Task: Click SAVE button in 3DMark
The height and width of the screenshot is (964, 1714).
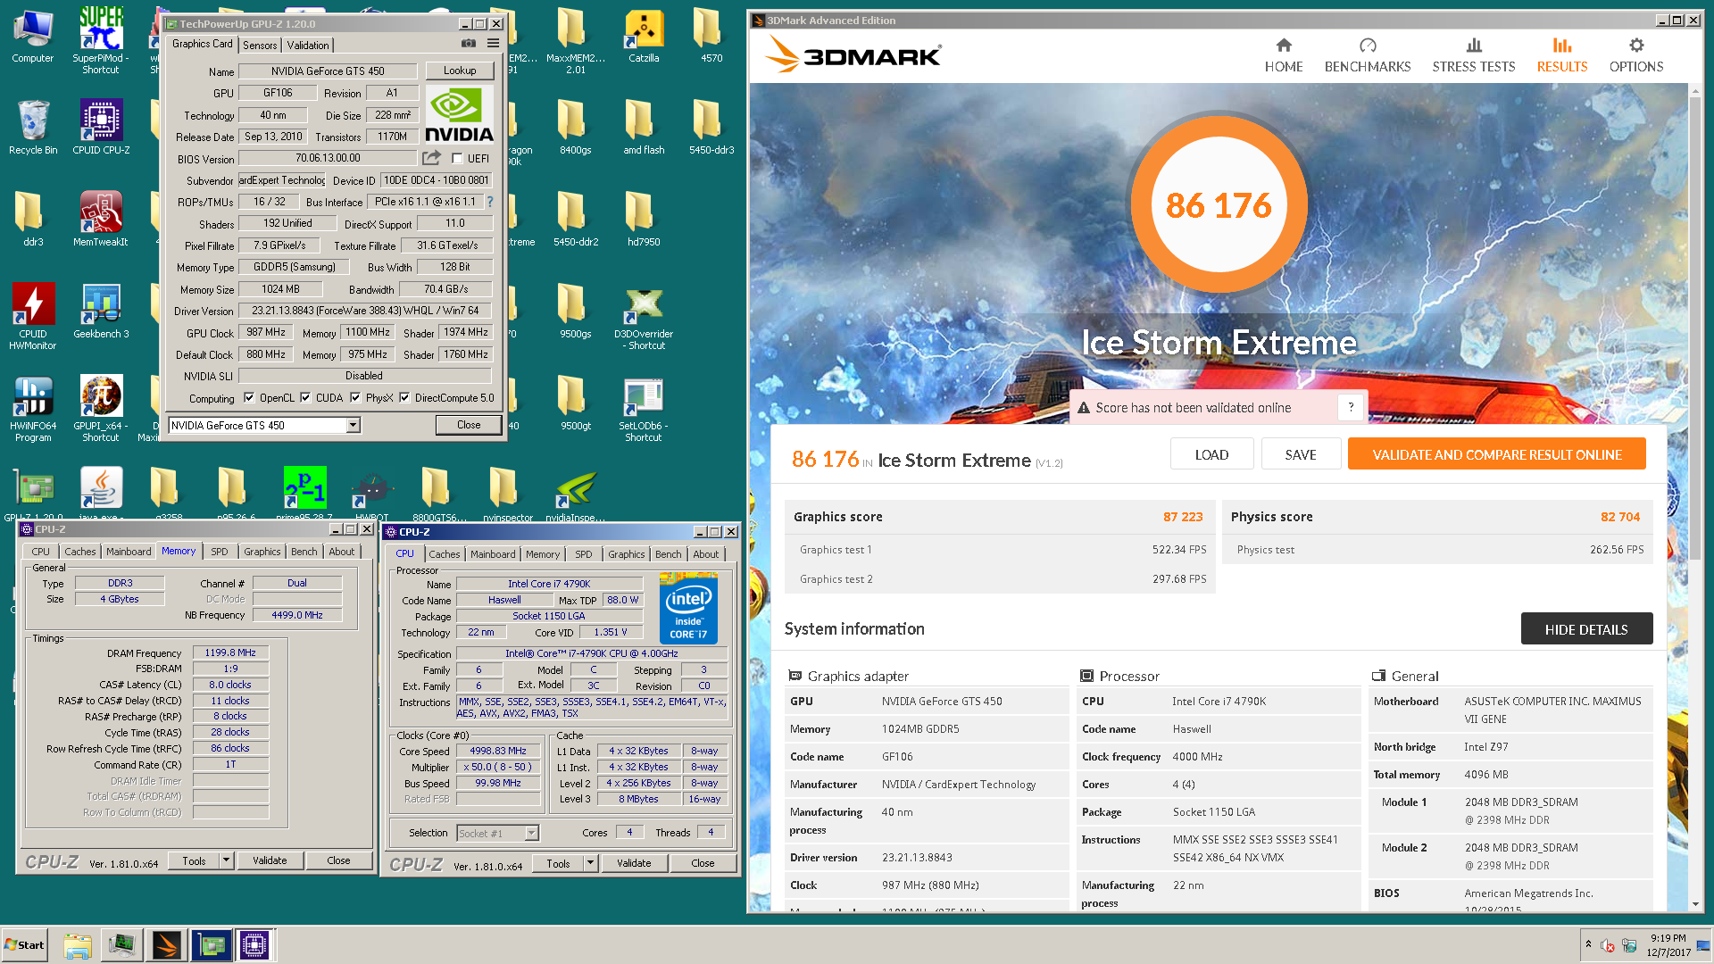Action: pyautogui.click(x=1301, y=454)
